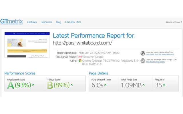Go to the Blog page

[x=58, y=22]
